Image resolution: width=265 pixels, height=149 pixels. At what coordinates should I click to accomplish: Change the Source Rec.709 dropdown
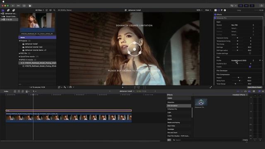(243, 25)
